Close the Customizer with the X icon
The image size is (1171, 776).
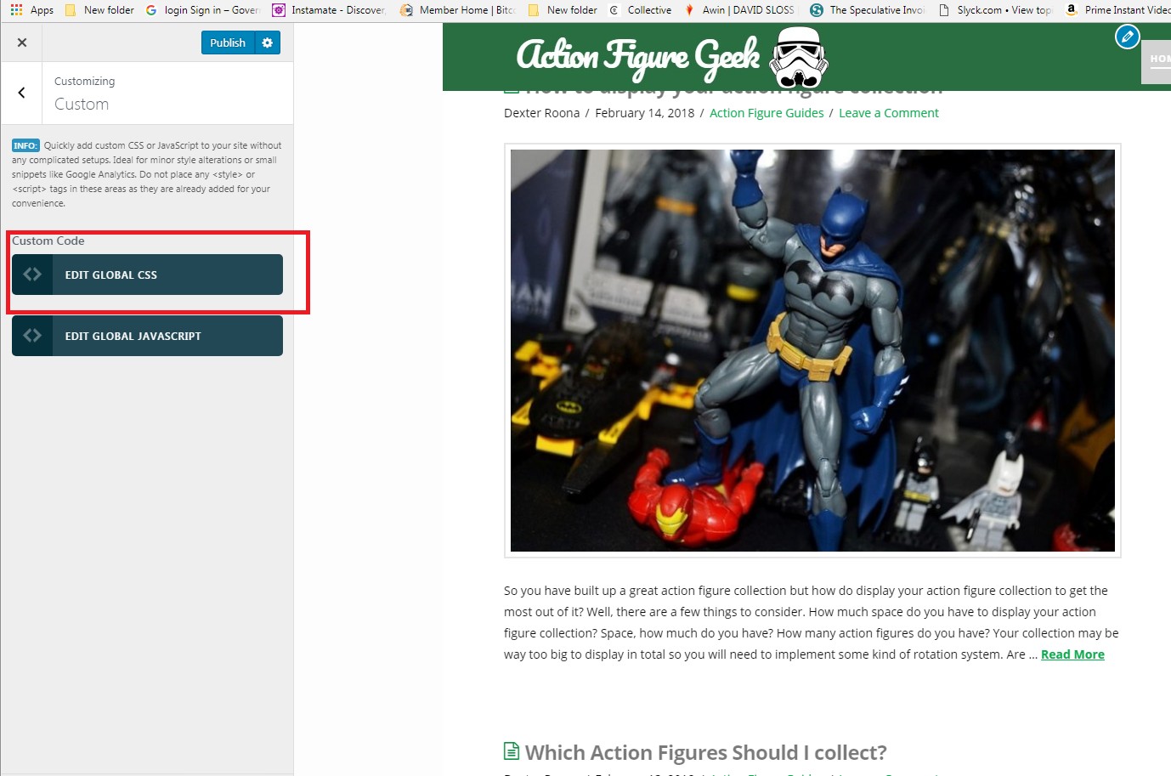pyautogui.click(x=22, y=42)
